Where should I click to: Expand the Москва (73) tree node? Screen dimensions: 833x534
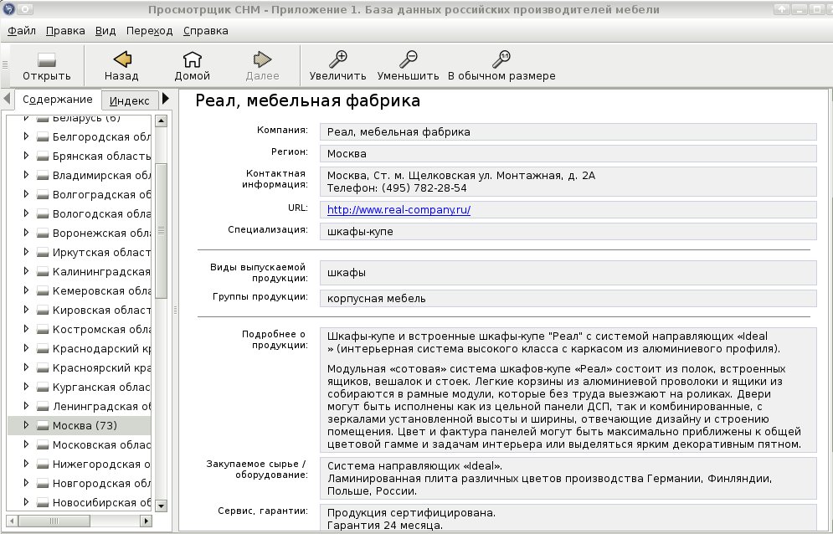click(26, 425)
